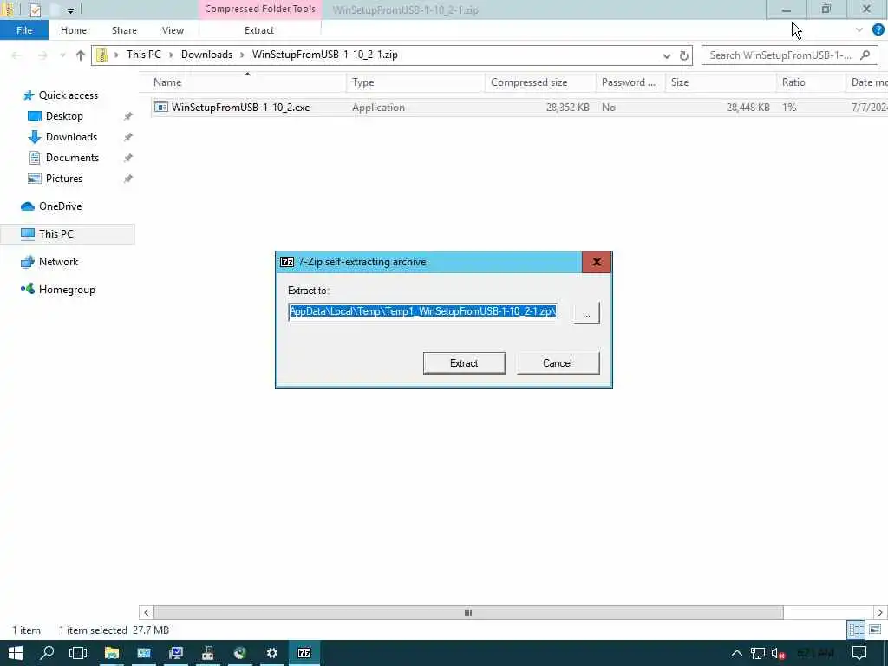Open Desktop in the navigation pane
Viewport: 888px width, 666px height.
[64, 116]
